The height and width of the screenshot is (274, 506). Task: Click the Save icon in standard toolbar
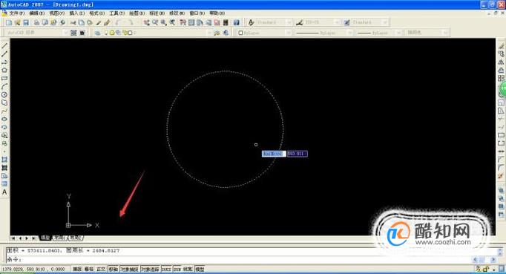tap(26, 22)
